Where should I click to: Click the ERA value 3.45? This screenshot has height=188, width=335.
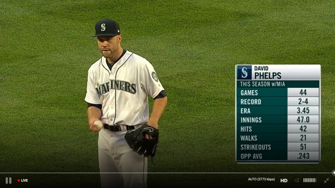(303, 110)
